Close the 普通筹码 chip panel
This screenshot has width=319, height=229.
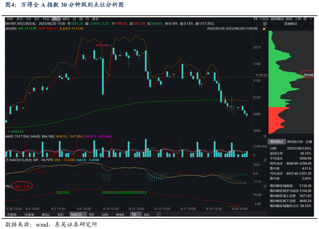(x=310, y=24)
